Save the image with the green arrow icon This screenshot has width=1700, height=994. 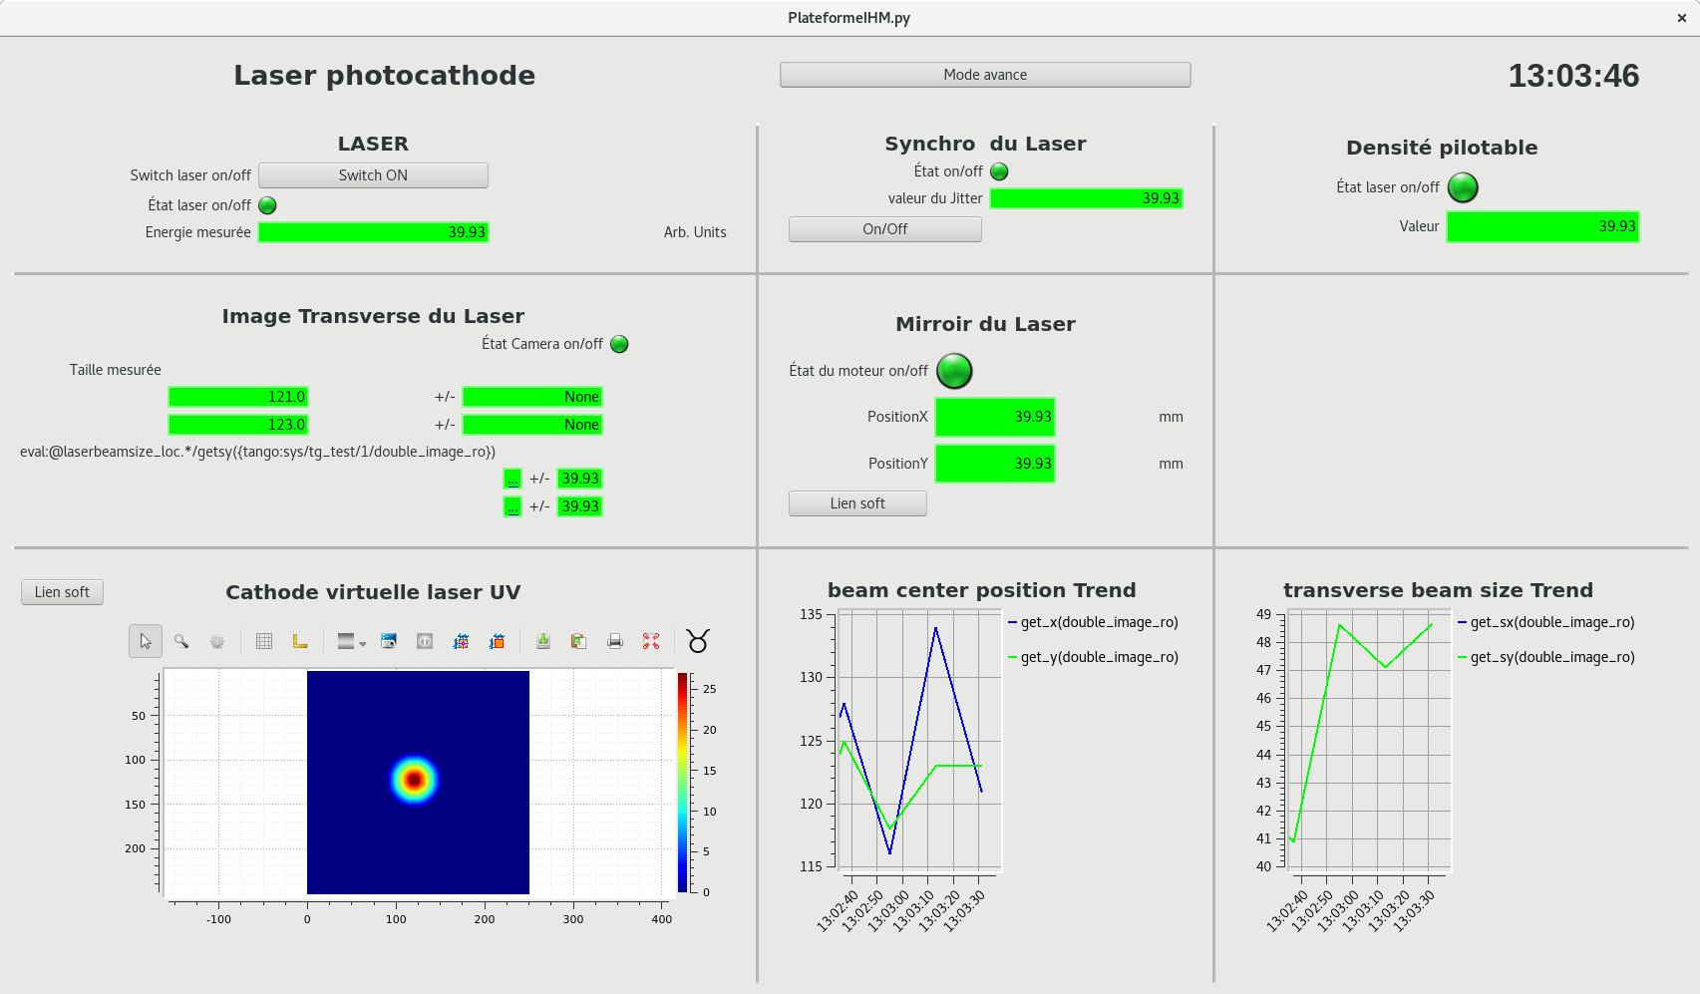(543, 641)
